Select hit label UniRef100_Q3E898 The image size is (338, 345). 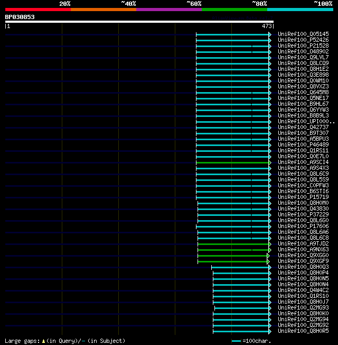[303, 75]
